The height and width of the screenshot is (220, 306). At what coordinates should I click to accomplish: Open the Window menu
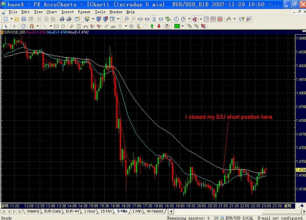point(116,12)
